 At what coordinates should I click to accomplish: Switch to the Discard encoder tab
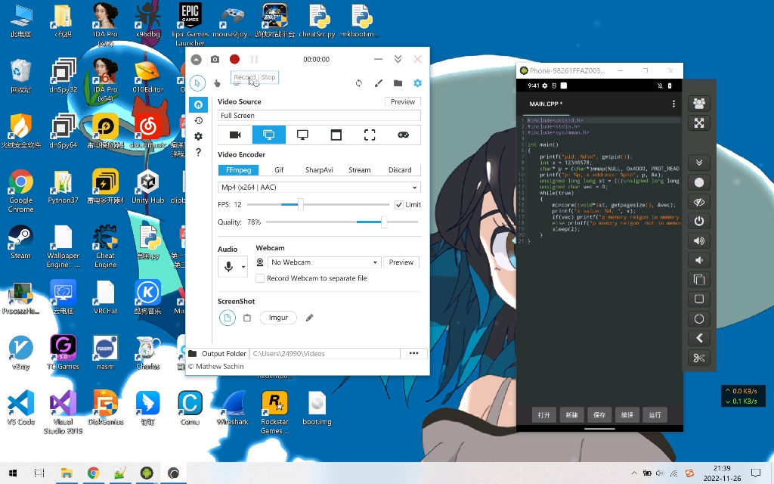pos(400,170)
